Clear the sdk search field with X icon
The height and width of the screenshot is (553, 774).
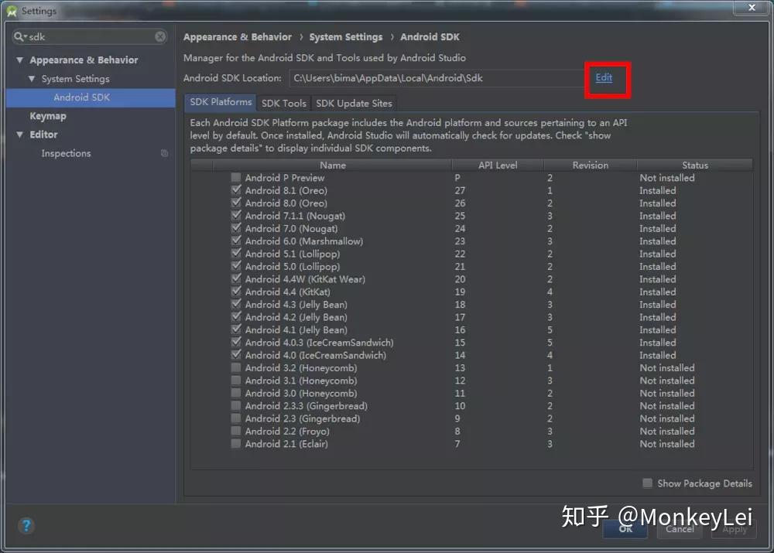pyautogui.click(x=160, y=37)
